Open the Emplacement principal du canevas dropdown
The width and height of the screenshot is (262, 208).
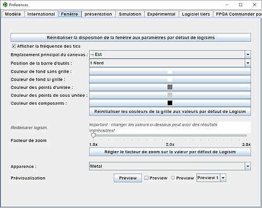pos(170,54)
